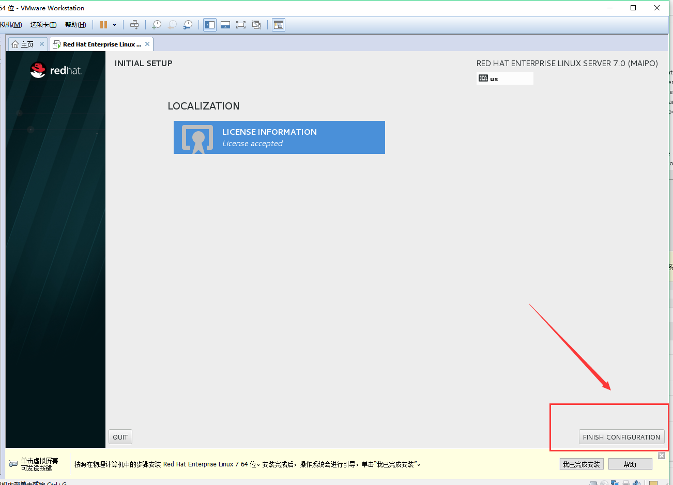Screen dimensions: 673x485
Task: Click RED HAT ENTERPRISE LINUX SERVER 7.0 text
Action: (567, 64)
